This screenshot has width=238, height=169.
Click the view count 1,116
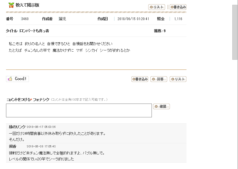(178, 19)
